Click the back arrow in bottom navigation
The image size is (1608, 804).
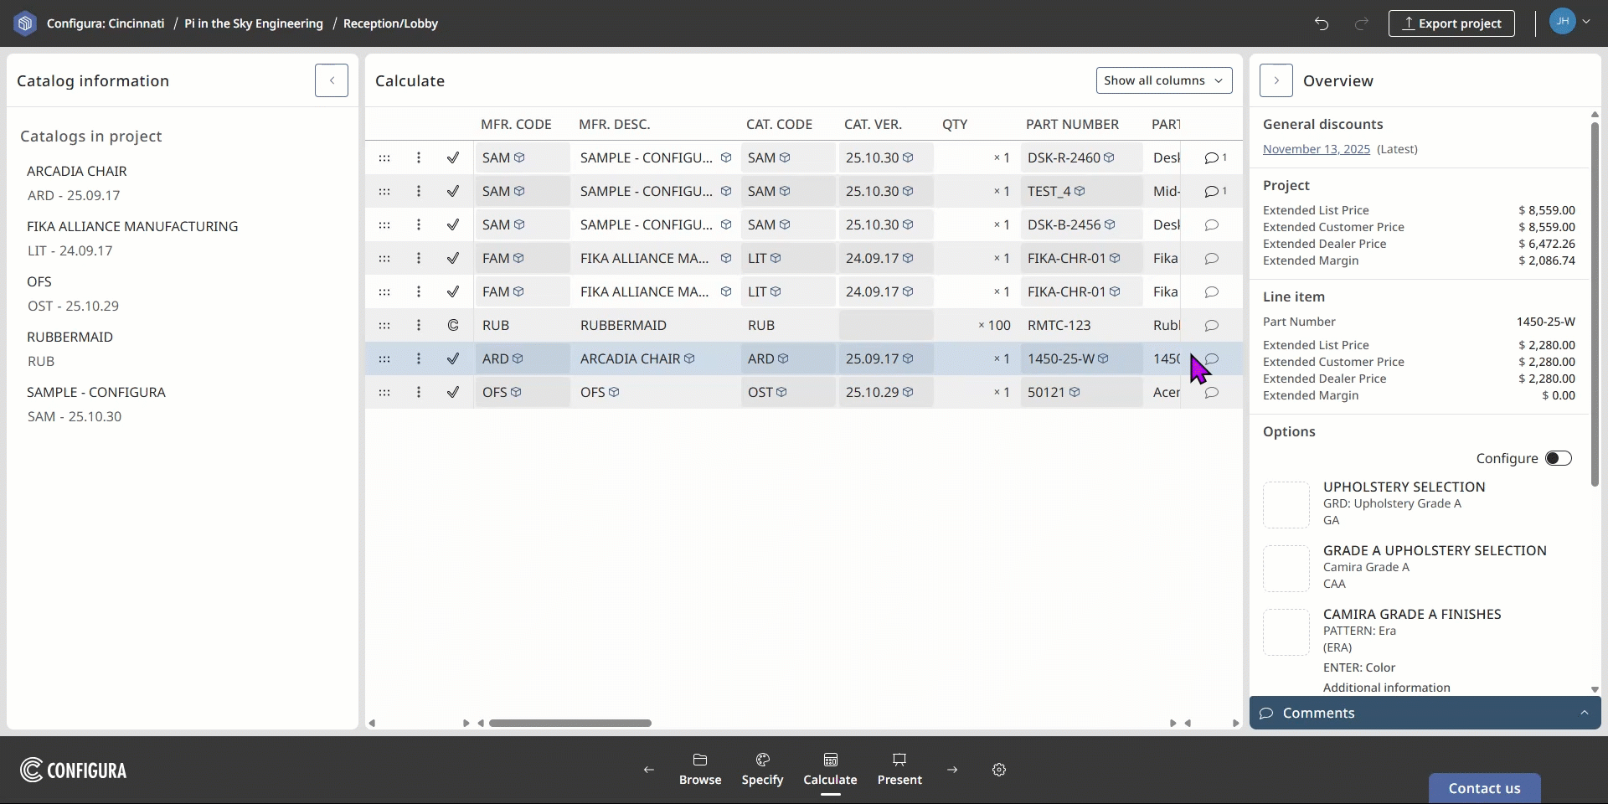coord(649,770)
